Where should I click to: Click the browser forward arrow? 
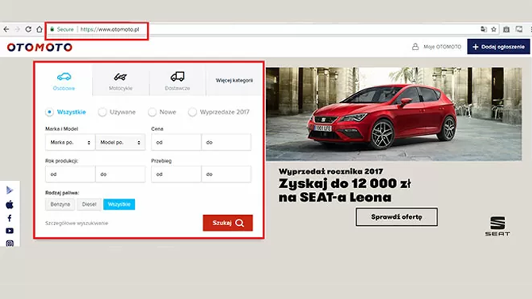tap(17, 29)
